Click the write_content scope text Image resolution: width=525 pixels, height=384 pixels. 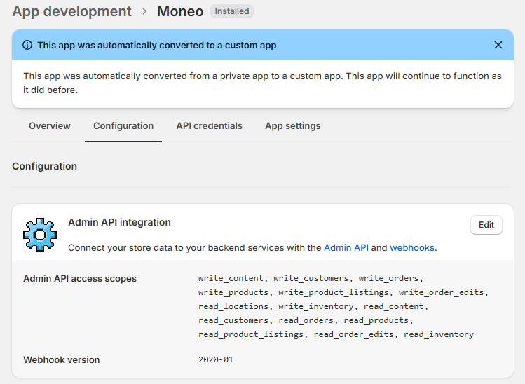point(231,278)
